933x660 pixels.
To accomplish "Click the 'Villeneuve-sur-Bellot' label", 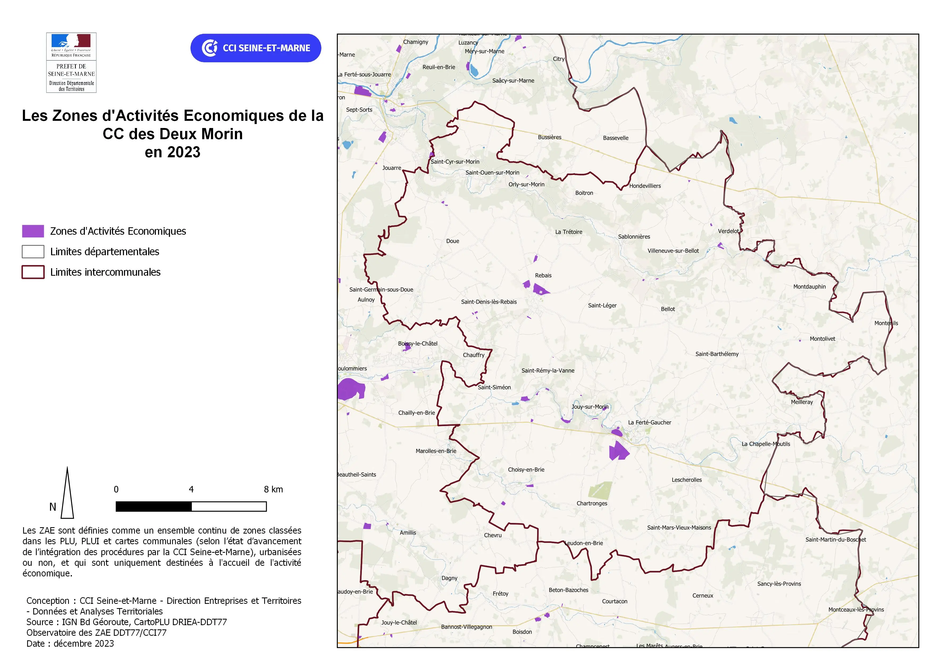I will (673, 251).
